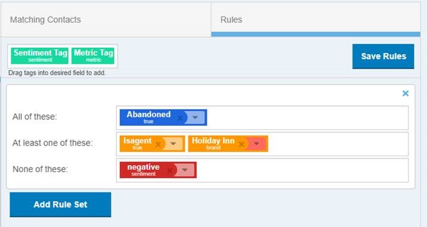Screen dimensions: 427x227
Task: Click the Add Rule Set button
Action: [60, 205]
